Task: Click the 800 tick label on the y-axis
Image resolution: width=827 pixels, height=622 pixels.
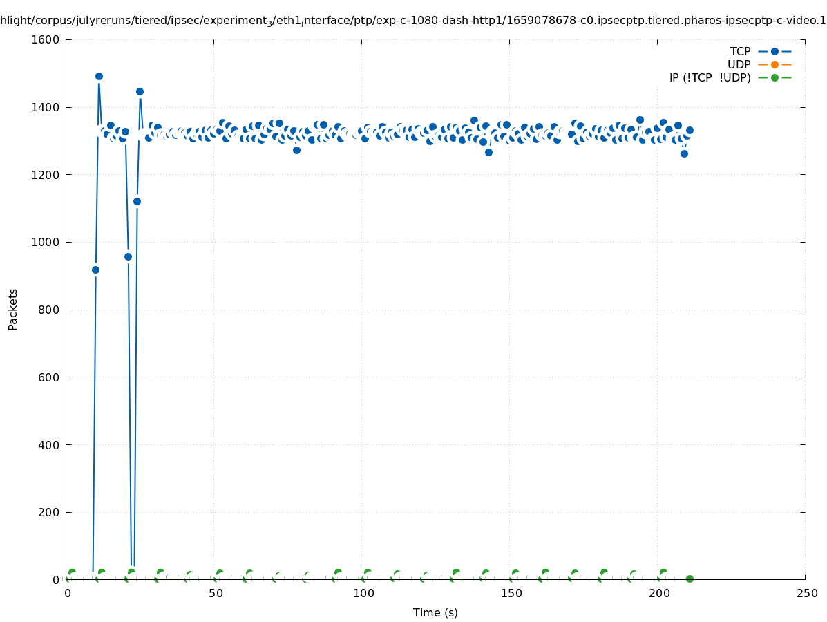Action: coord(48,310)
